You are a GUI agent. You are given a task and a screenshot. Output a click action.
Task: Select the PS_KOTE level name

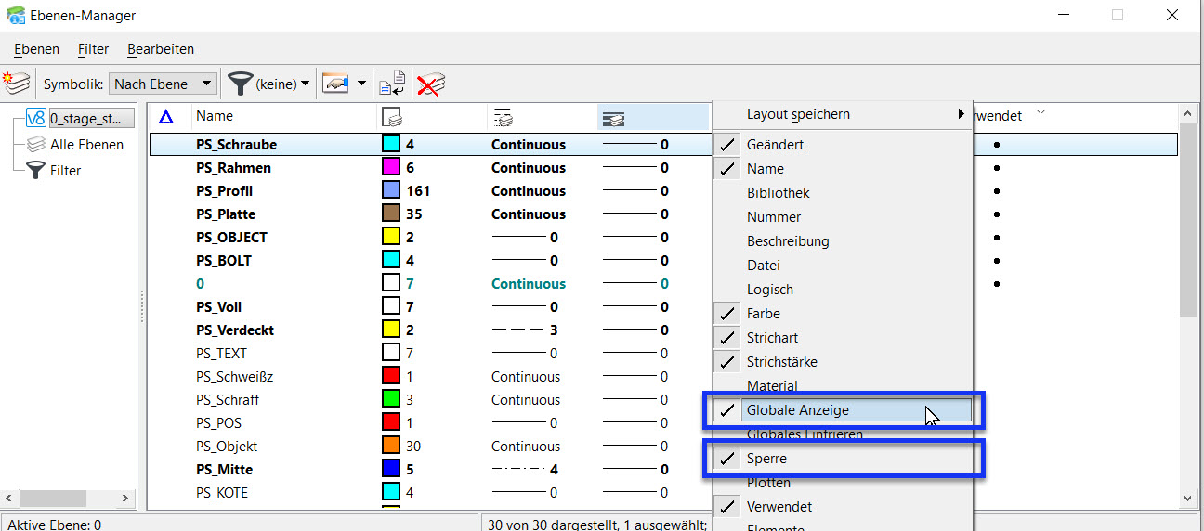click(222, 493)
